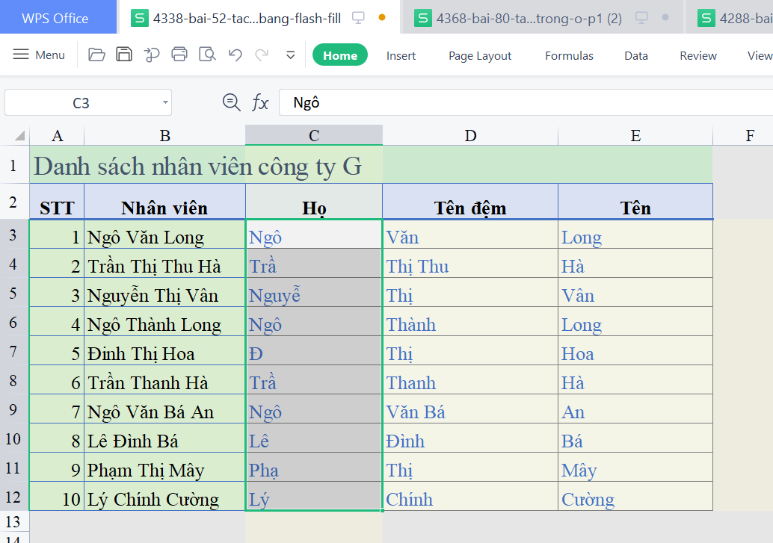
Task: Open the hamburger Menu button
Action: point(40,55)
